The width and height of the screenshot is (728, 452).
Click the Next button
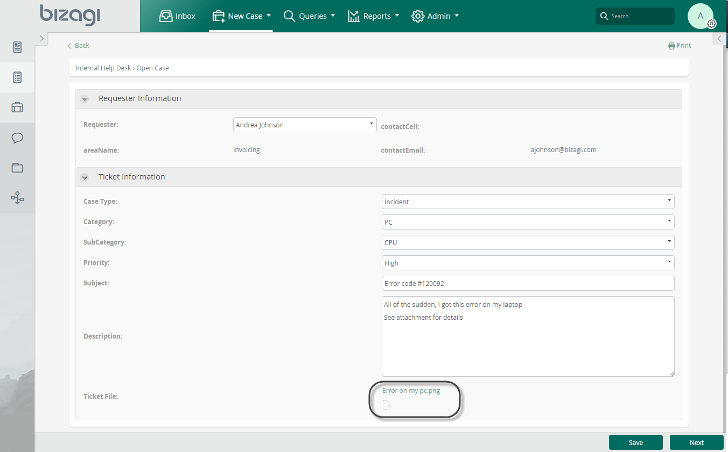click(x=697, y=442)
